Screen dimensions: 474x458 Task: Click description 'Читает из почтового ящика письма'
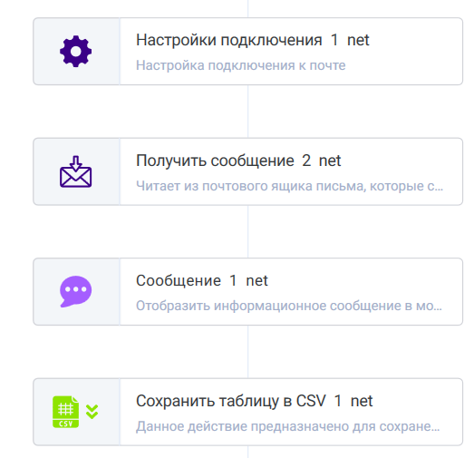(251, 186)
